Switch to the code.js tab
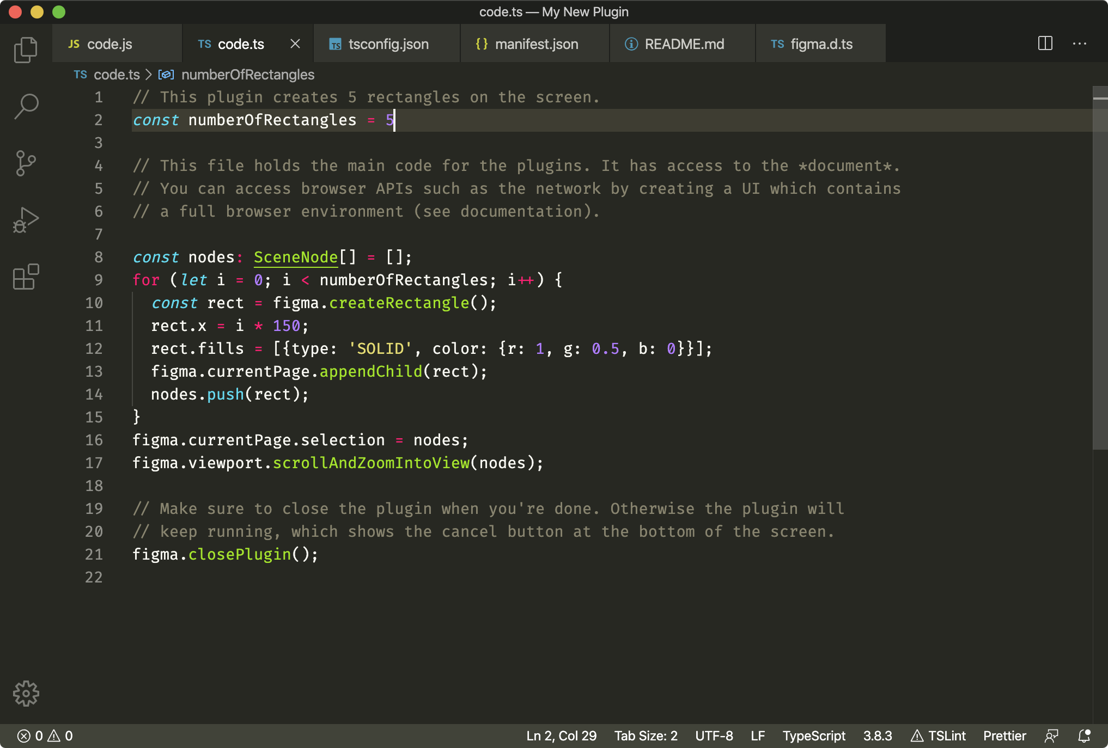Screen dimensions: 1108x748 117,44
